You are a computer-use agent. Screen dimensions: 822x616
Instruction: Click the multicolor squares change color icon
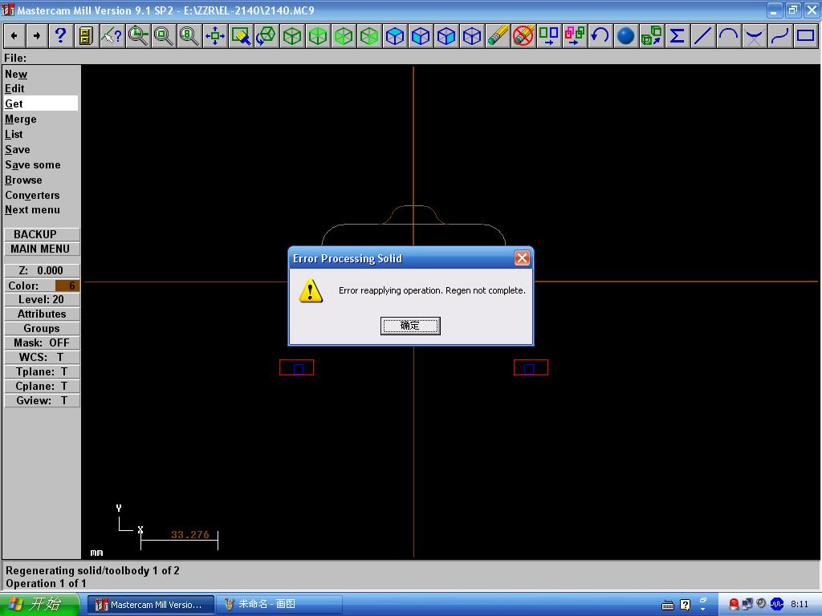574,36
